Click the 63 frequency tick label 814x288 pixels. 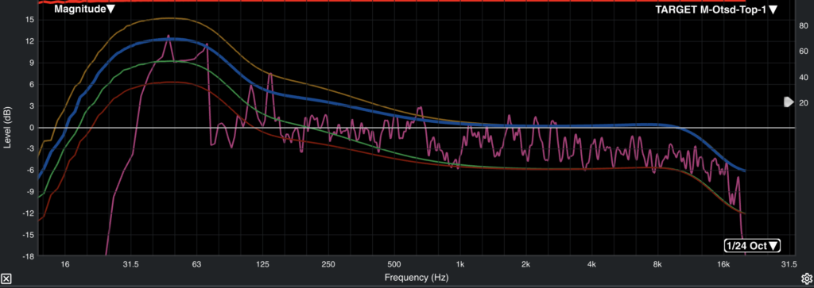point(196,264)
